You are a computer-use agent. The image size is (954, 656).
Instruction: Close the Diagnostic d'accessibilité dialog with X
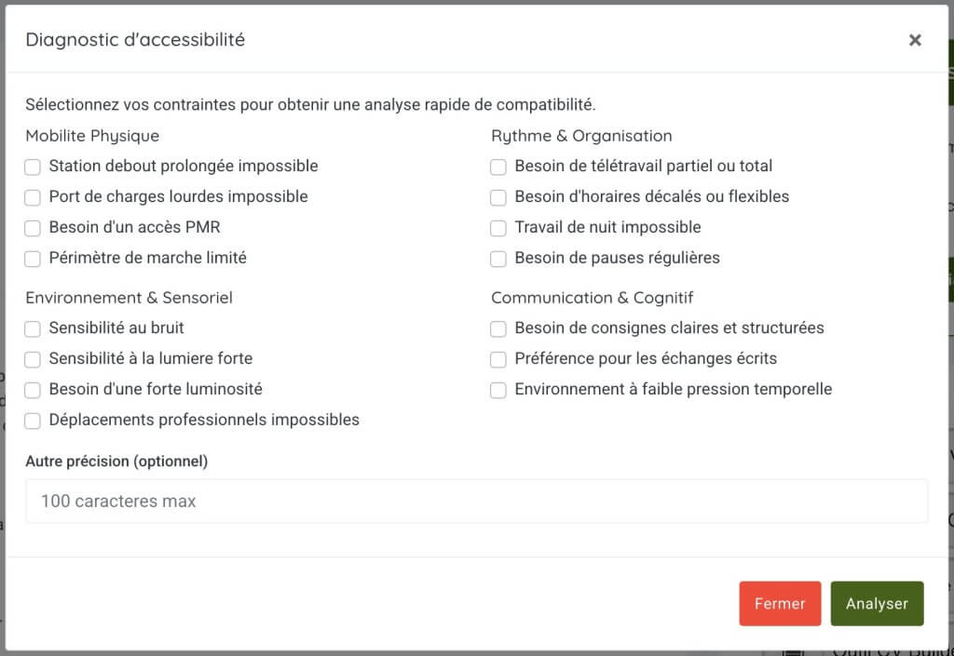pos(915,40)
